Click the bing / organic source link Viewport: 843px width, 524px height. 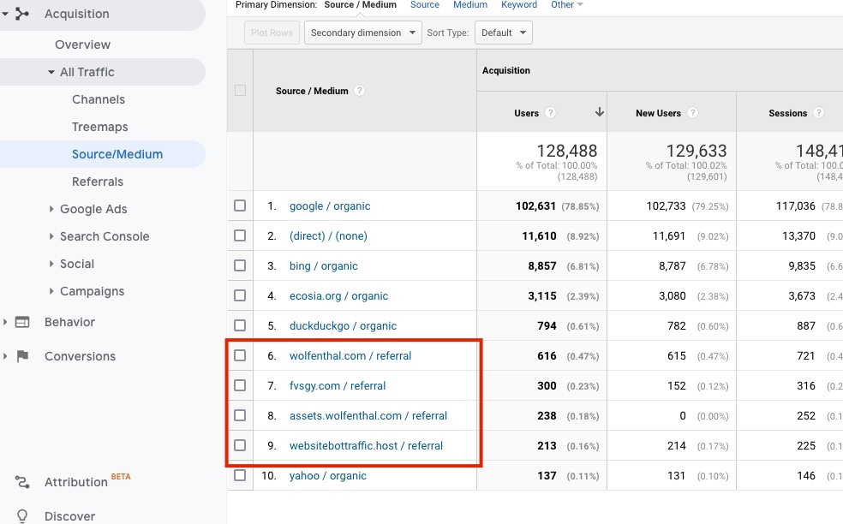point(323,265)
